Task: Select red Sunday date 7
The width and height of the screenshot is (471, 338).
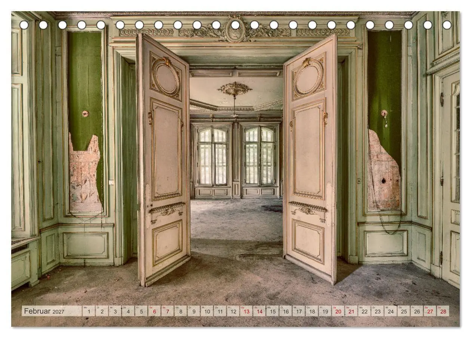Action: point(167,311)
